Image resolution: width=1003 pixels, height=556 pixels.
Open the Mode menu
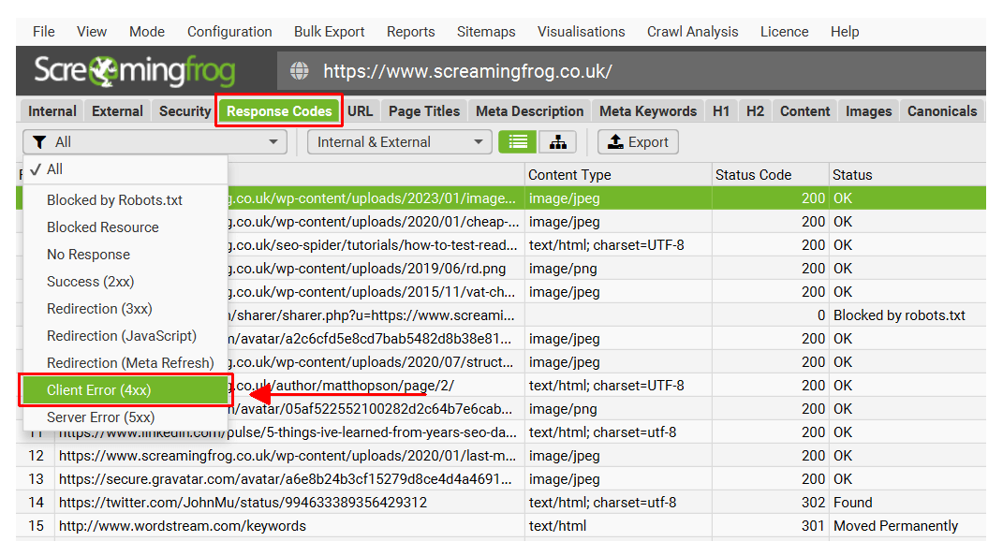click(146, 31)
